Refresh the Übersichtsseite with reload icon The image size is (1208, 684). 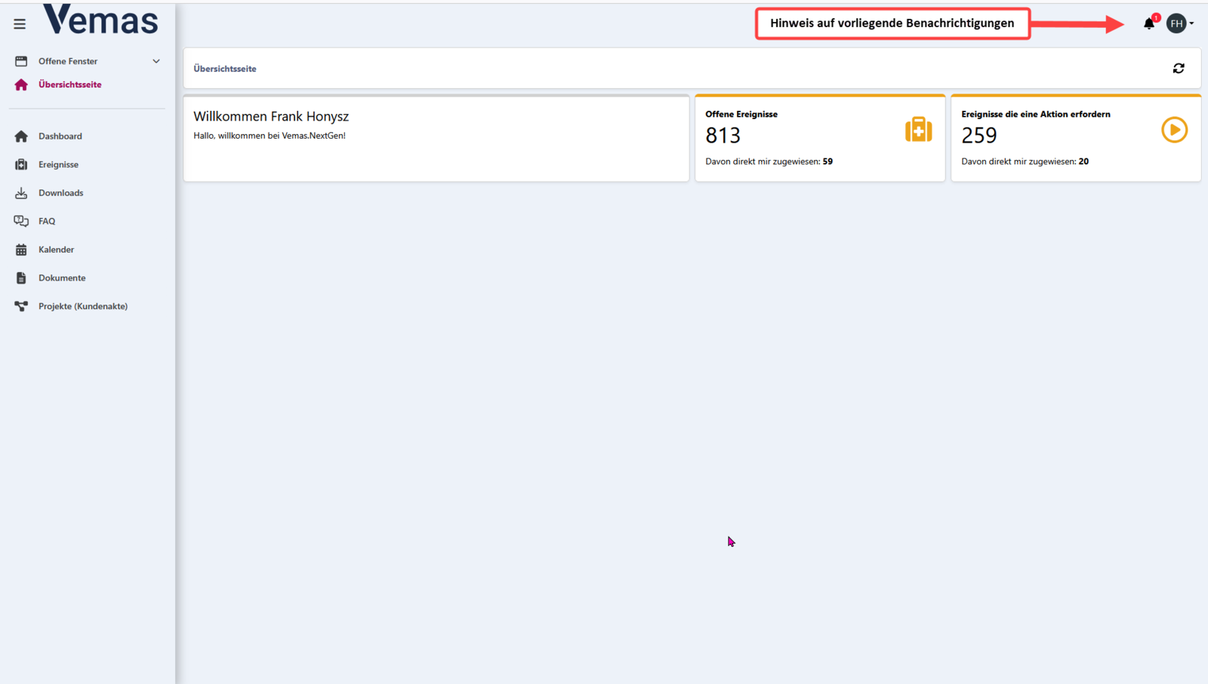(x=1179, y=69)
